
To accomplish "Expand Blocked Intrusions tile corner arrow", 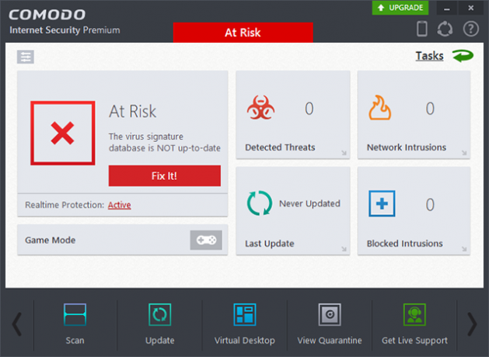I will pyautogui.click(x=464, y=248).
